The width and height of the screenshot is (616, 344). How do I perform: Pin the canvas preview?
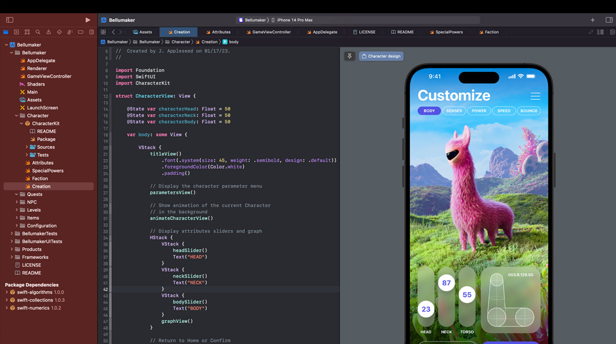(350, 56)
